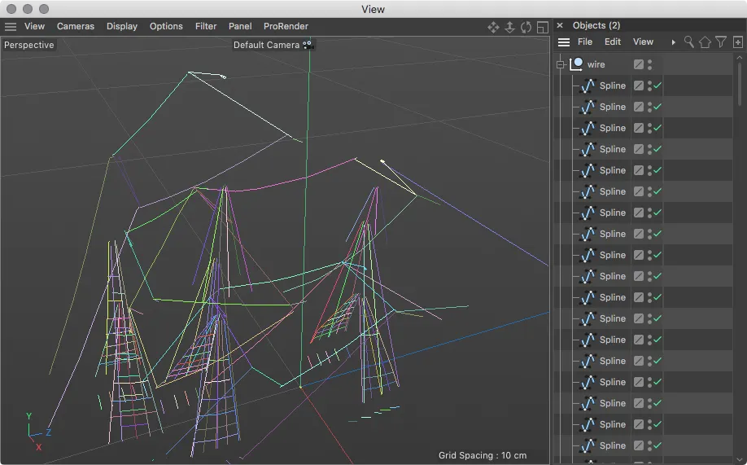Open viewport hamburger menu
747x465 pixels.
11,26
